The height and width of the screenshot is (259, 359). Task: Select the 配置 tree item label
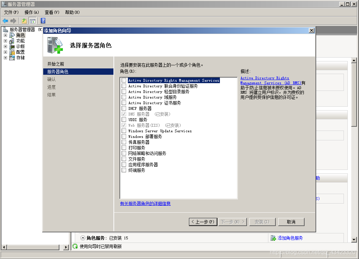pyautogui.click(x=20, y=52)
